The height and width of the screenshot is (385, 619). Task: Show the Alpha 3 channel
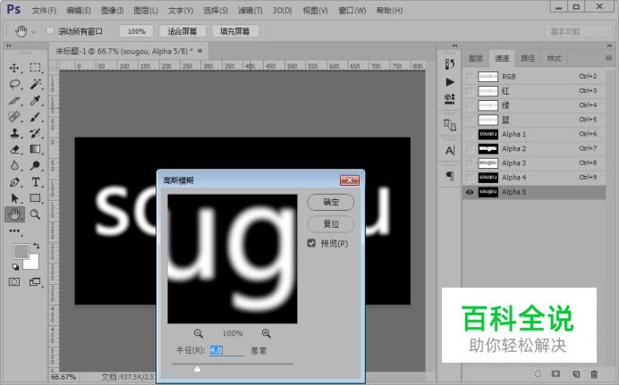(x=470, y=163)
